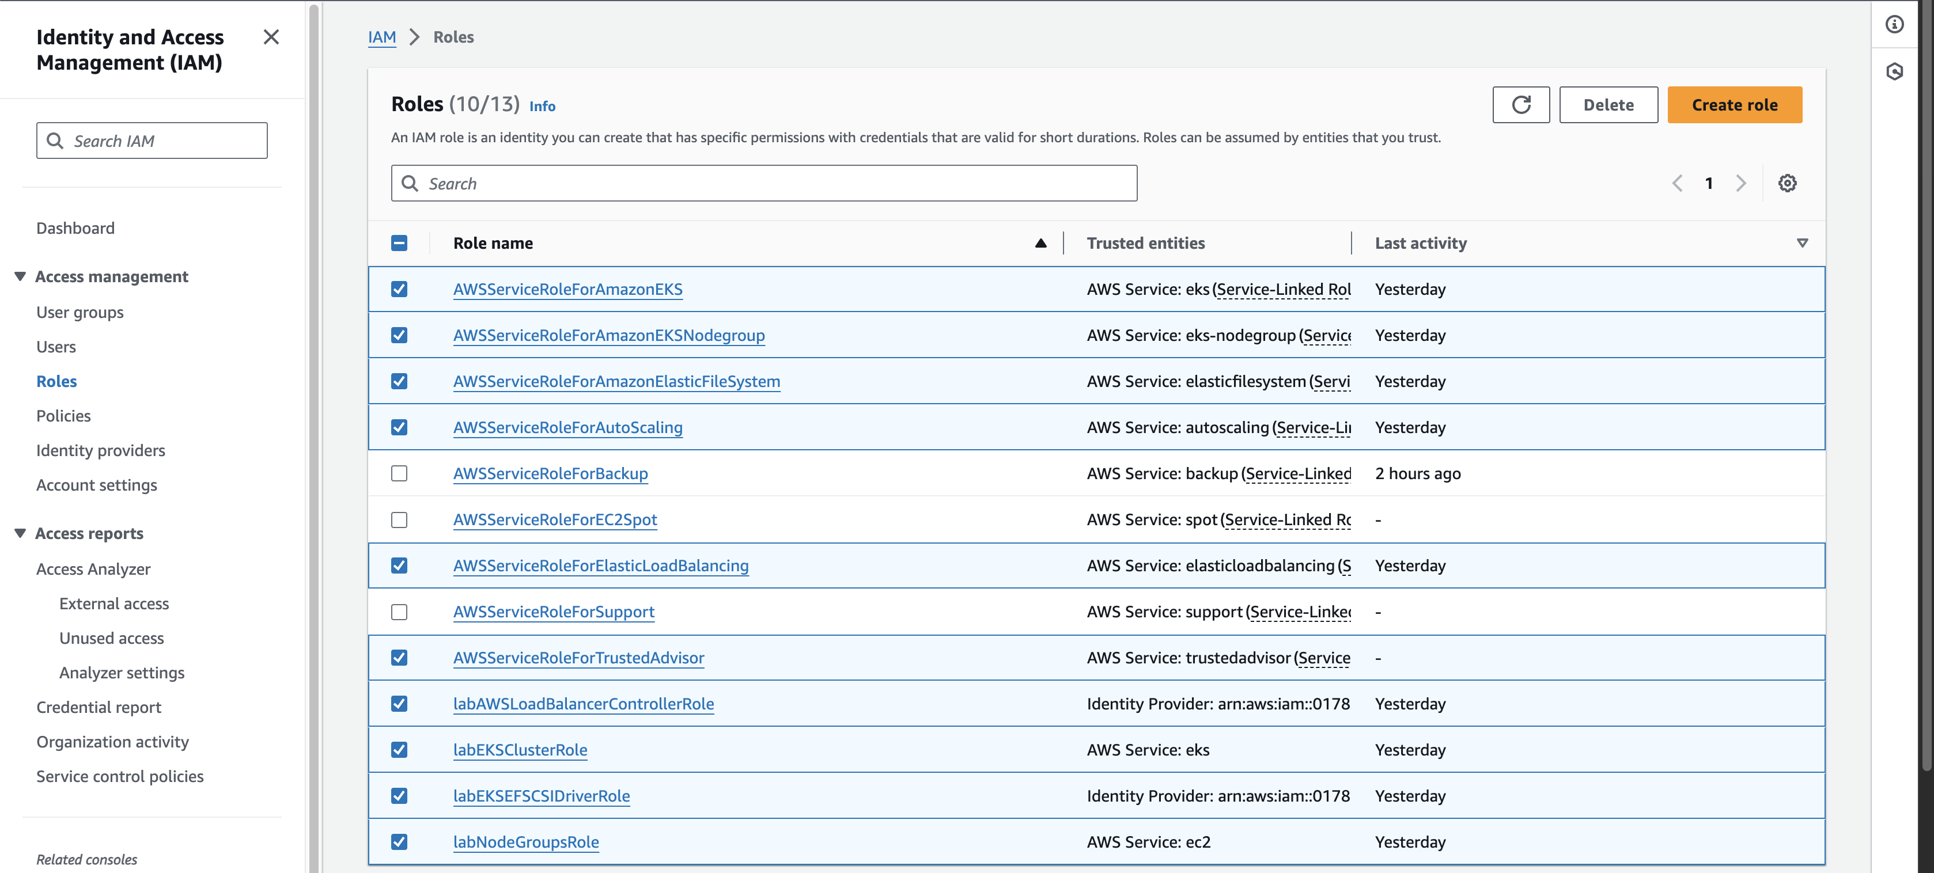Collapse the Access reports section
Viewport: 1934px width, 873px height.
click(20, 533)
